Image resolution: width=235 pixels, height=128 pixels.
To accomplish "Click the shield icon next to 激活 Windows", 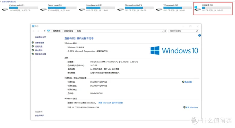I will coord(184,107).
